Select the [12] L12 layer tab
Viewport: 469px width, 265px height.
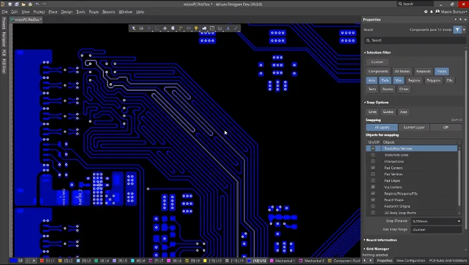pos(257,261)
